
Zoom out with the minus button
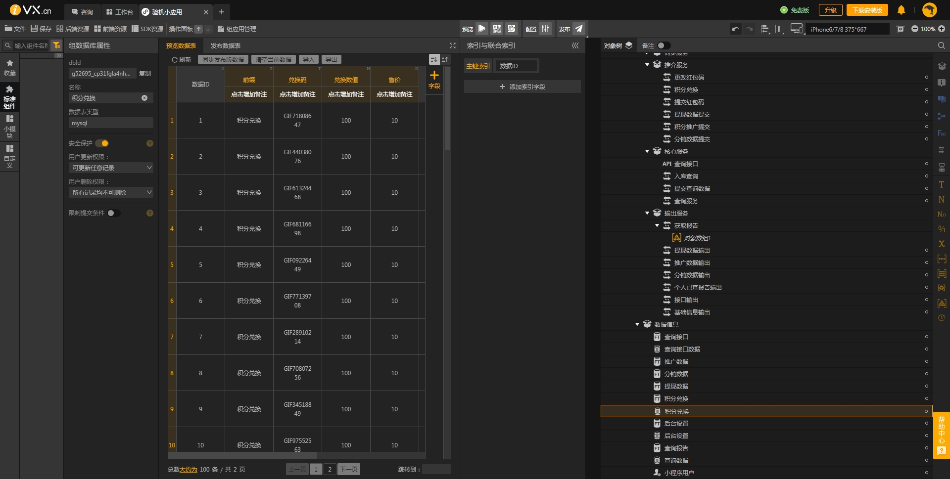click(x=915, y=29)
